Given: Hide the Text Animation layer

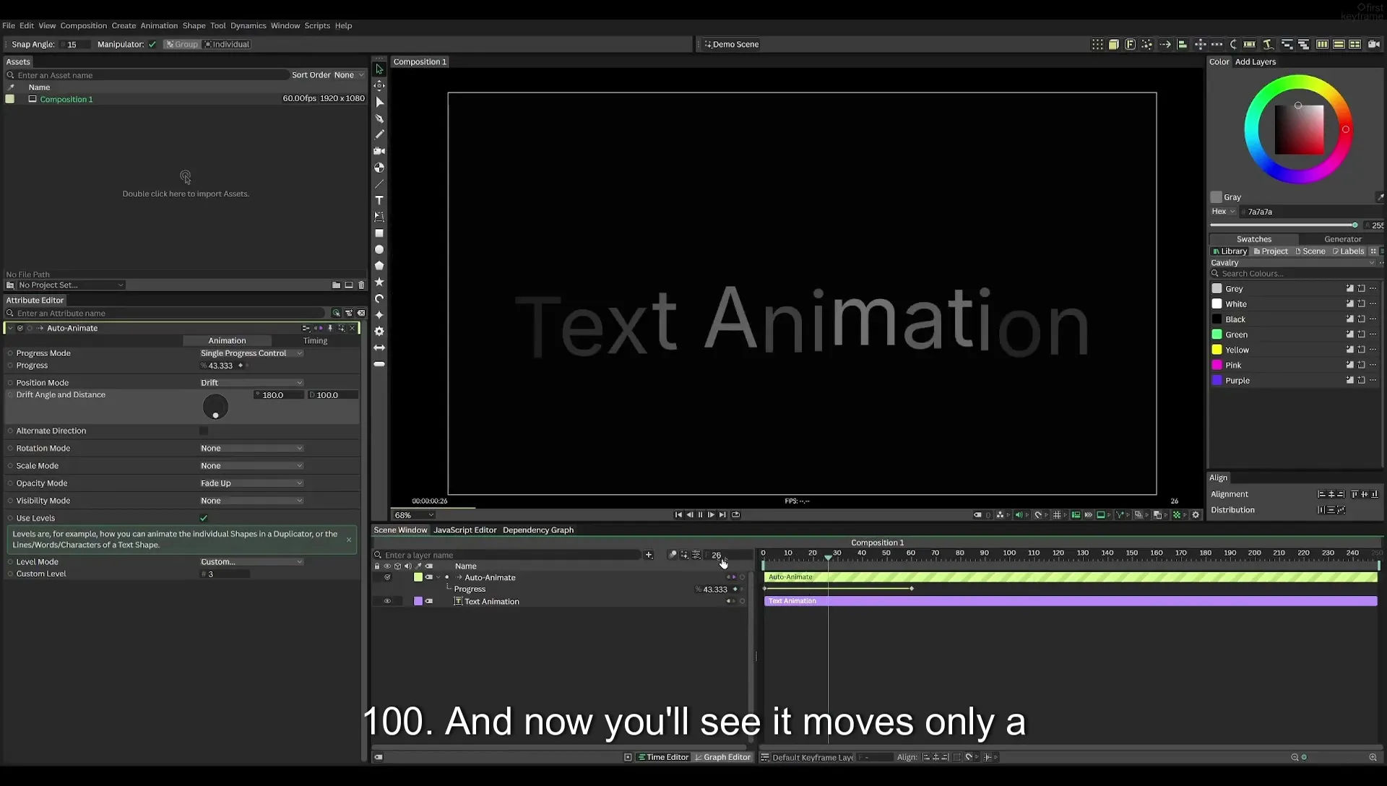Looking at the screenshot, I should 387,601.
